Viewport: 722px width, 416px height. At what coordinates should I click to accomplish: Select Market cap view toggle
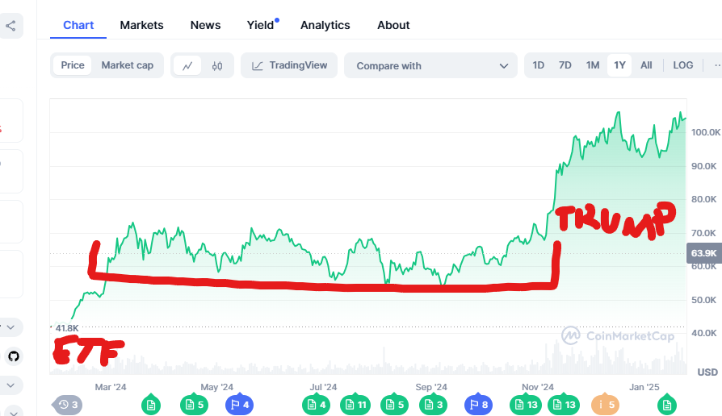coord(127,65)
